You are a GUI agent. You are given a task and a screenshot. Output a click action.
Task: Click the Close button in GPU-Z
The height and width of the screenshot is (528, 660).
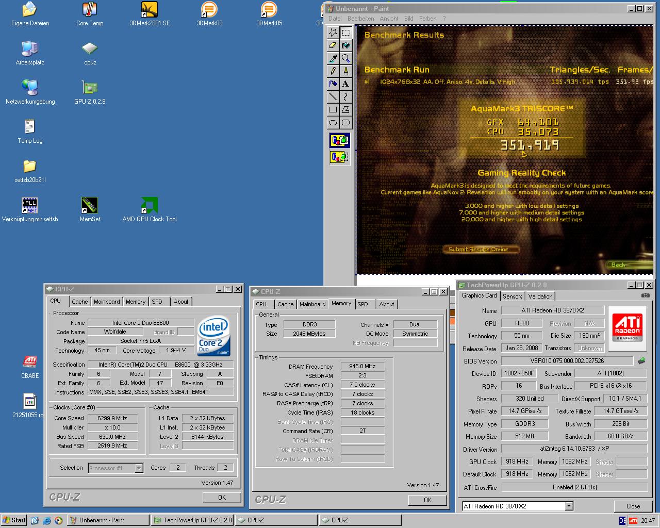[633, 506]
